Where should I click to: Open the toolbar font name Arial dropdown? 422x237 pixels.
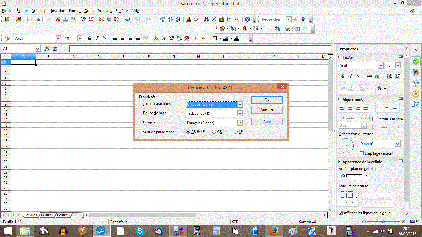coord(58,38)
